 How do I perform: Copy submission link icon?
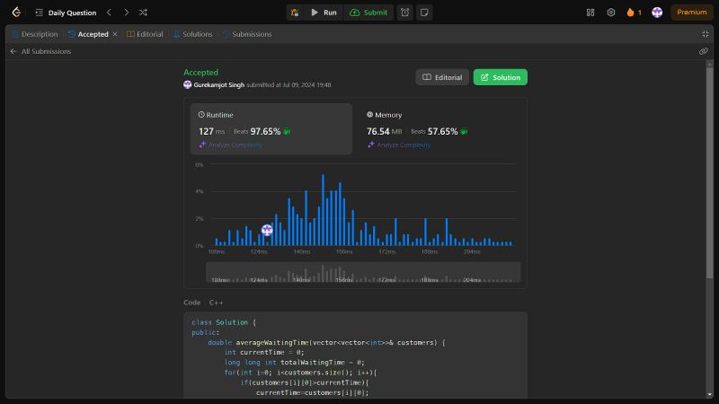704,51
